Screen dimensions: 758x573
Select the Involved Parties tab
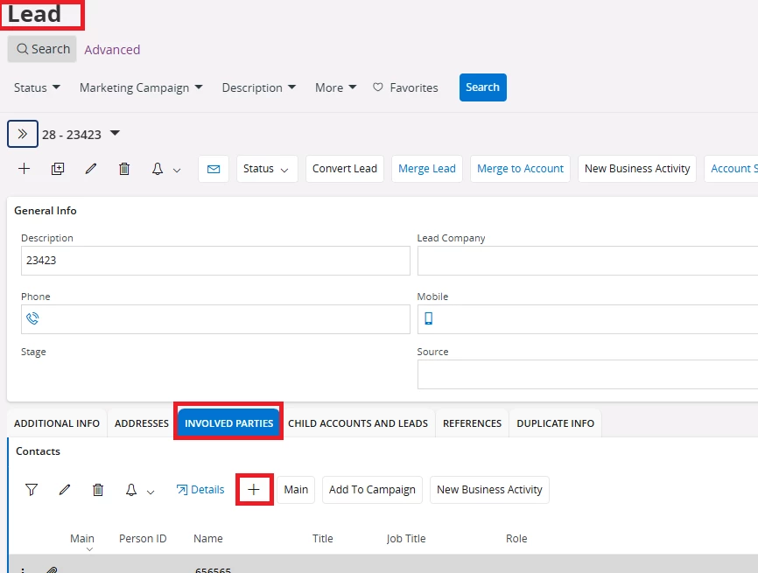click(228, 423)
